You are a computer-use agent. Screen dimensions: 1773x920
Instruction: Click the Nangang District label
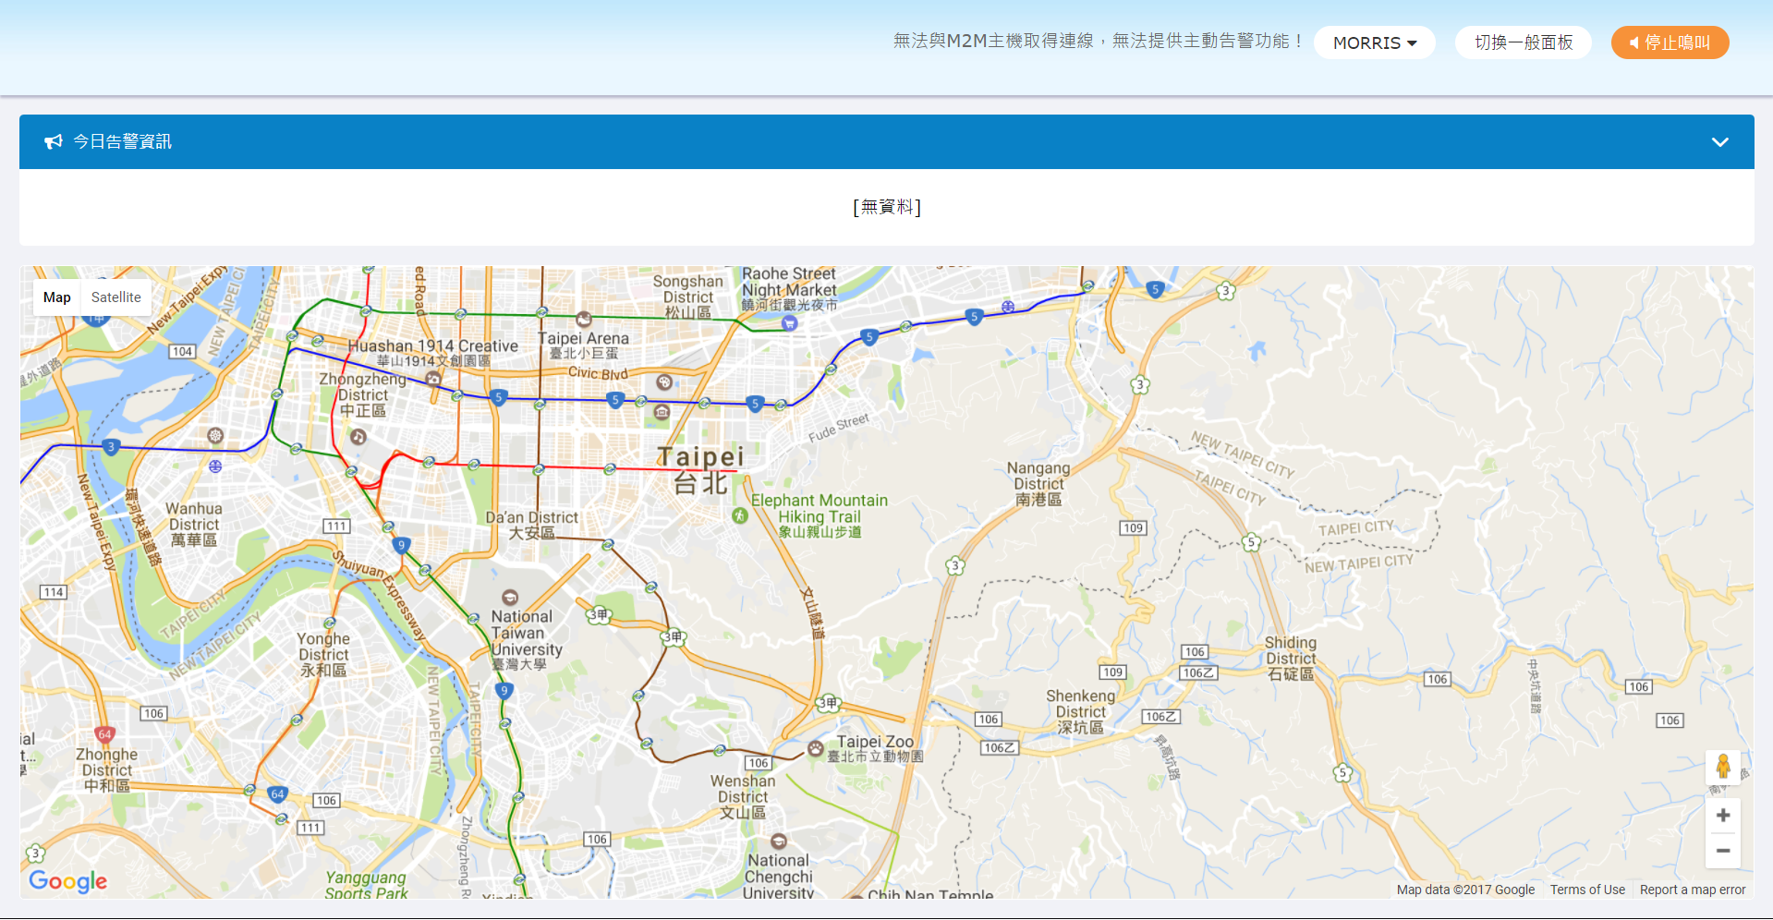[1038, 484]
